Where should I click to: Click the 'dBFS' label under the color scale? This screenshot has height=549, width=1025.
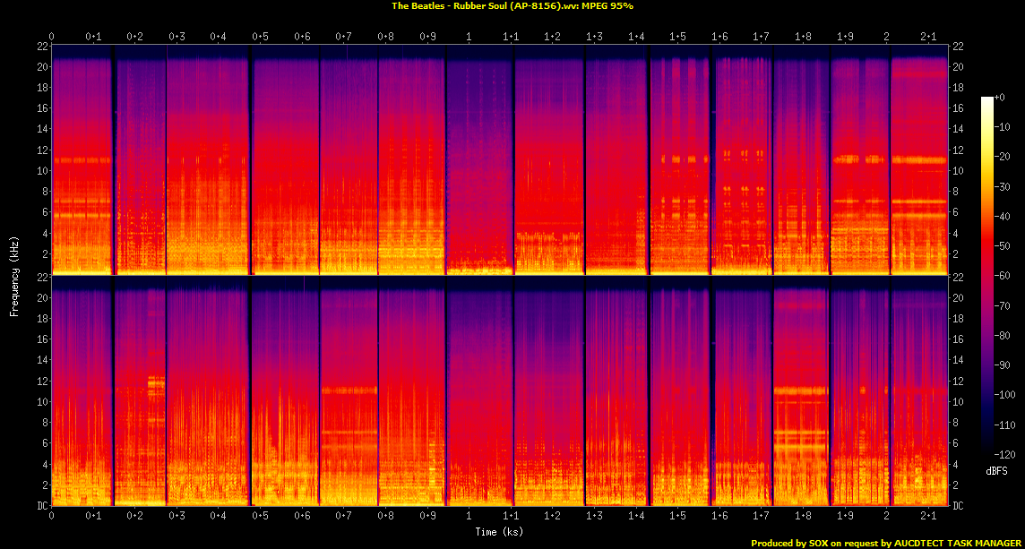[x=996, y=470]
